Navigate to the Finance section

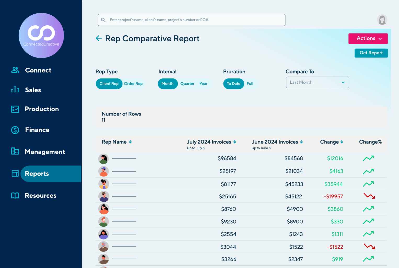pyautogui.click(x=37, y=130)
